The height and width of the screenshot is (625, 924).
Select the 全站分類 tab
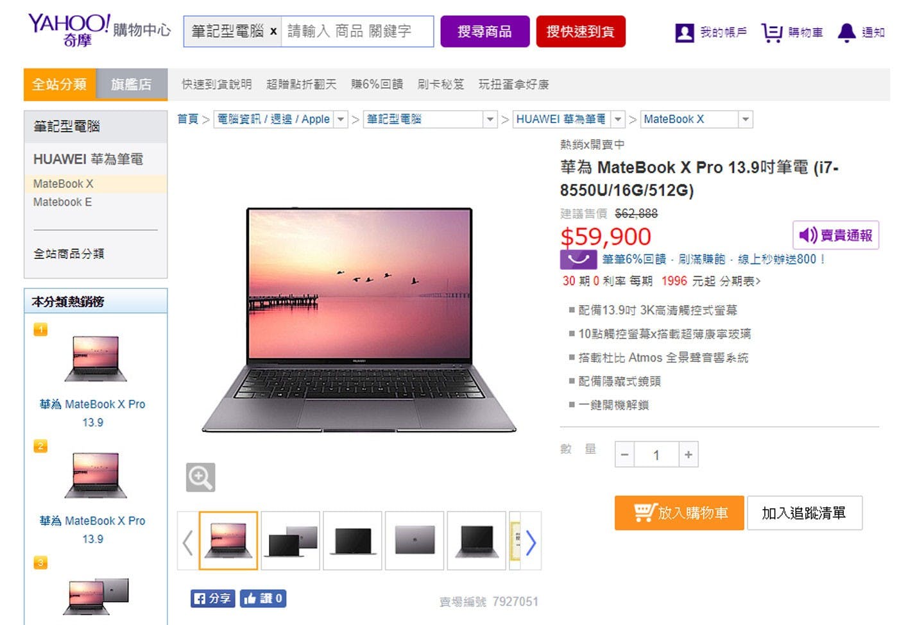[x=60, y=85]
